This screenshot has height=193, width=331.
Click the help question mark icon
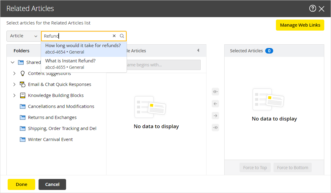(x=312, y=9)
